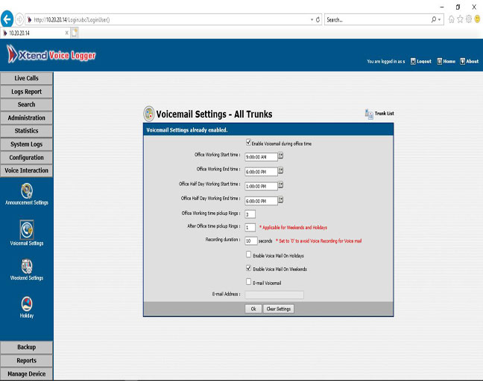Image resolution: width=483 pixels, height=381 pixels.
Task: Click the browser back arrow button
Action: pos(7,19)
